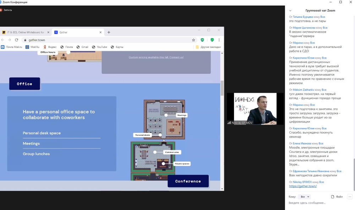Click the Meetings map label

click(x=182, y=115)
